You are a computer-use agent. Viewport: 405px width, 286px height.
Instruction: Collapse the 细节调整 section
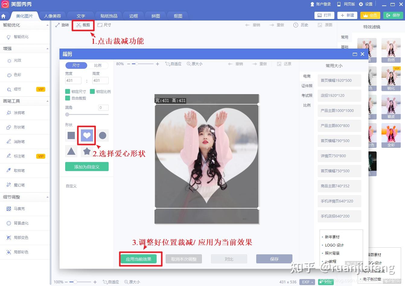47,197
